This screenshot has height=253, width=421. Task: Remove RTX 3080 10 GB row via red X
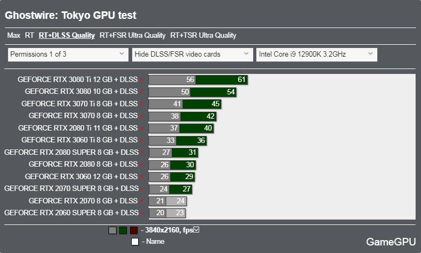(142, 92)
